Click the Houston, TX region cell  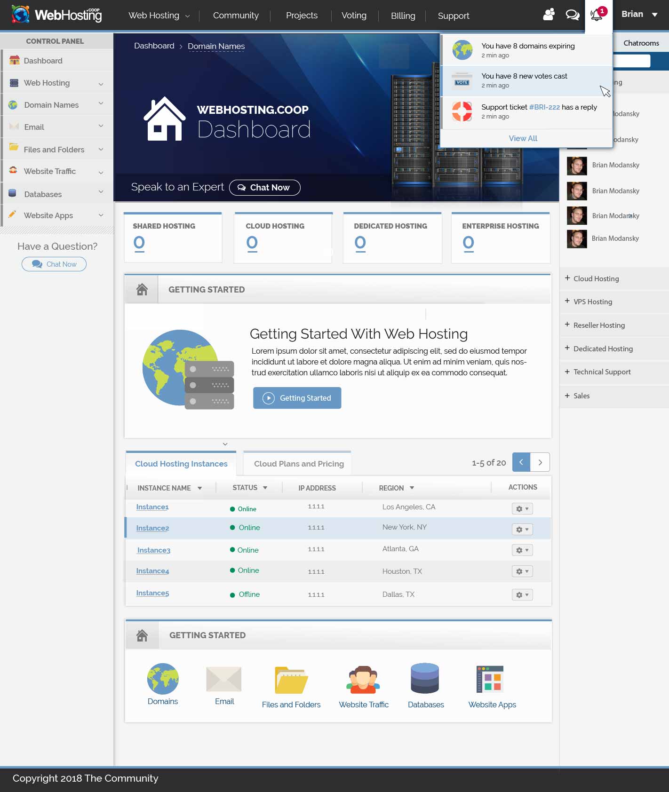pyautogui.click(x=402, y=571)
